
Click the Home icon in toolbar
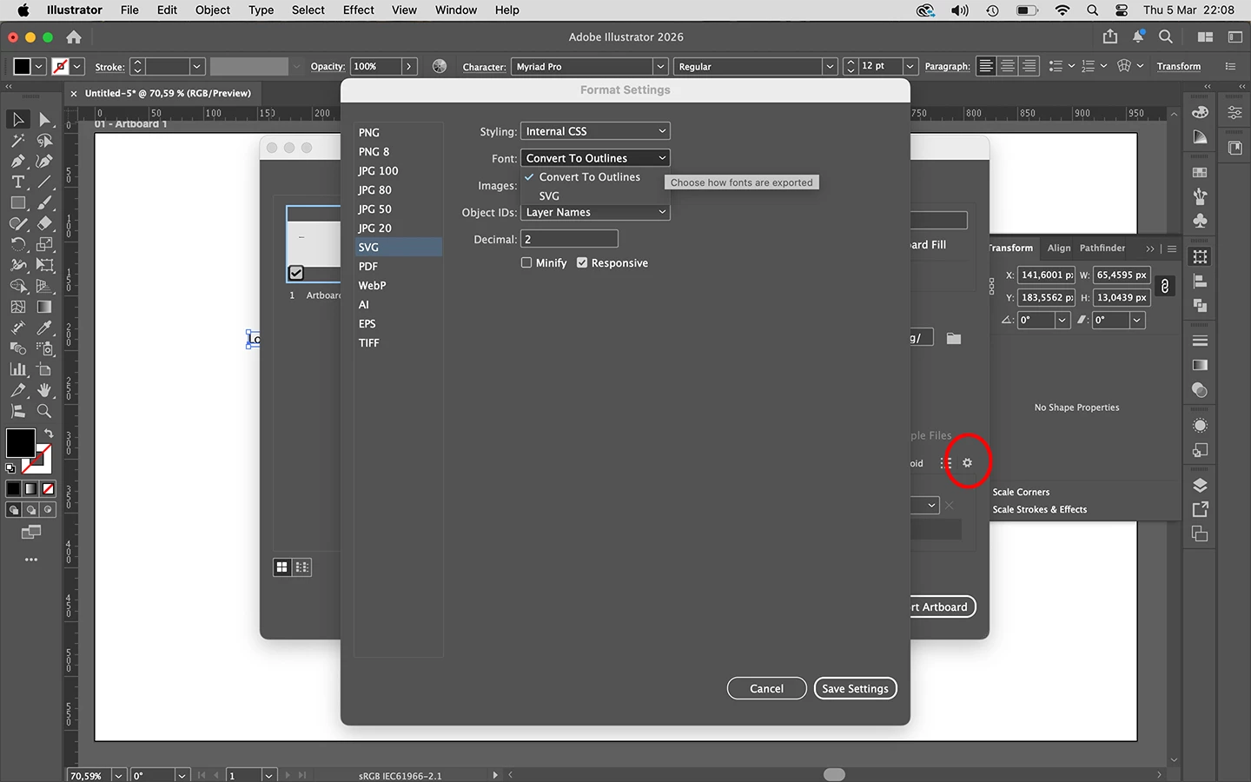coord(74,37)
